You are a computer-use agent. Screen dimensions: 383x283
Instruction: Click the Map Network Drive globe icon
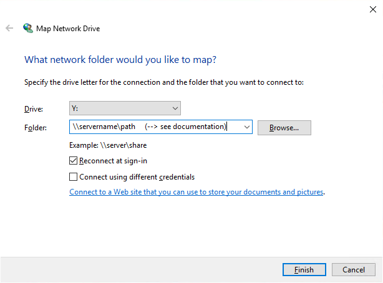27,28
